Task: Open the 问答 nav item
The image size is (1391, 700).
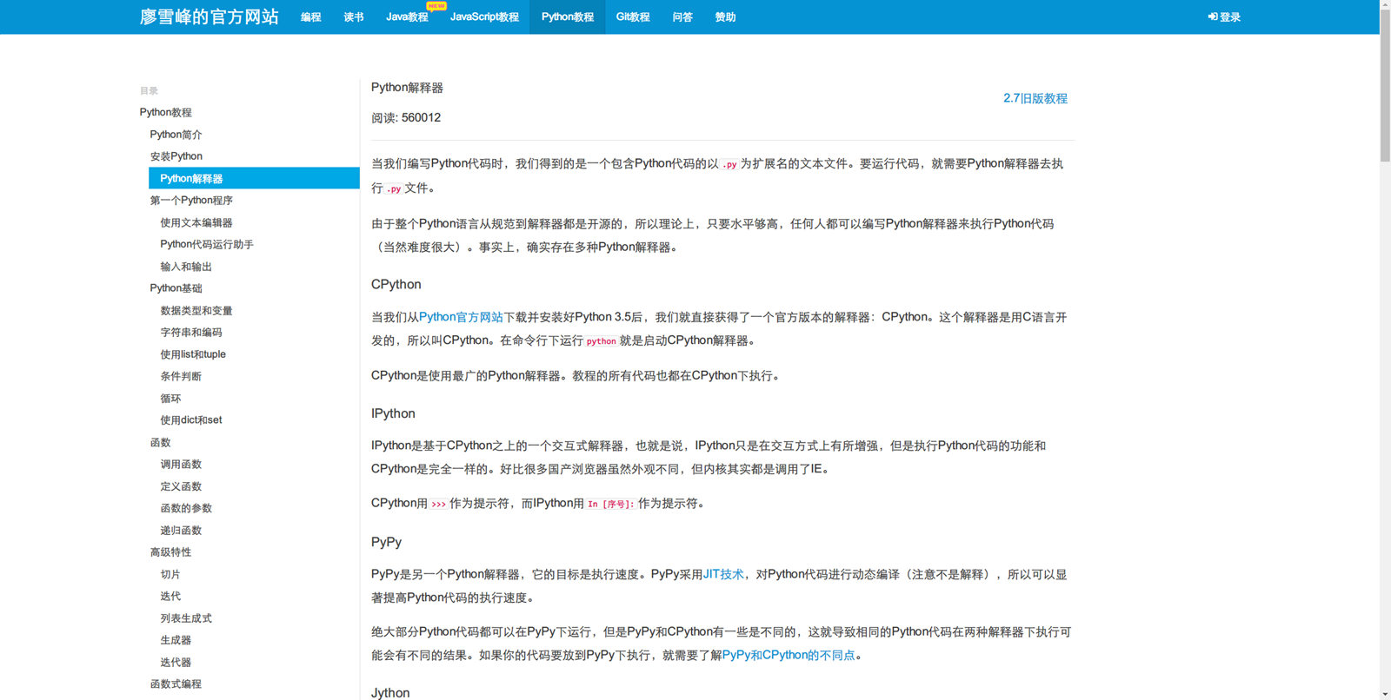Action: point(682,17)
